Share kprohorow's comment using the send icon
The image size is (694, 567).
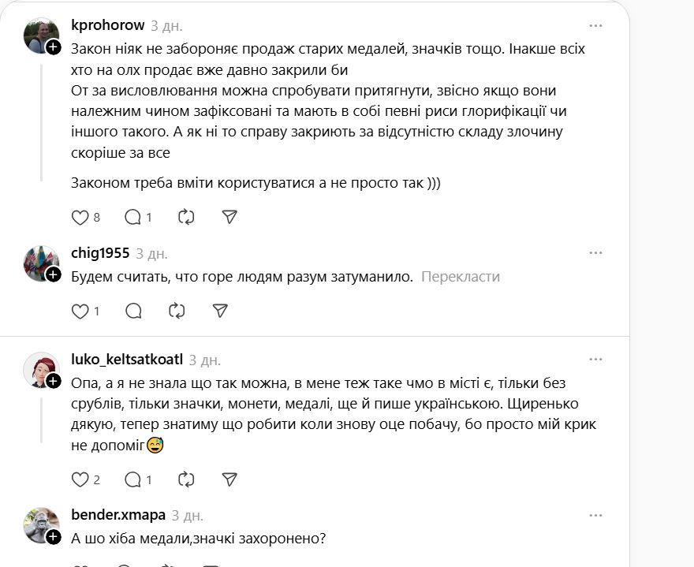(229, 217)
